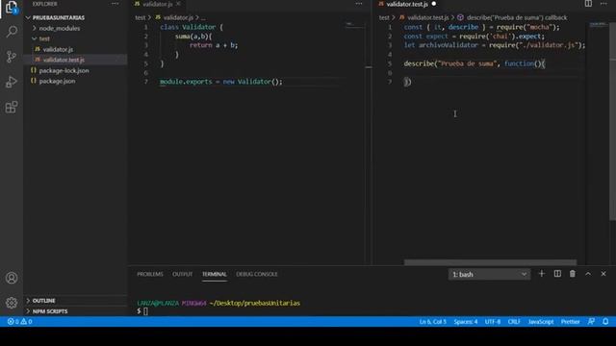
Task: Click the right editor minimap
Action: 599,25
